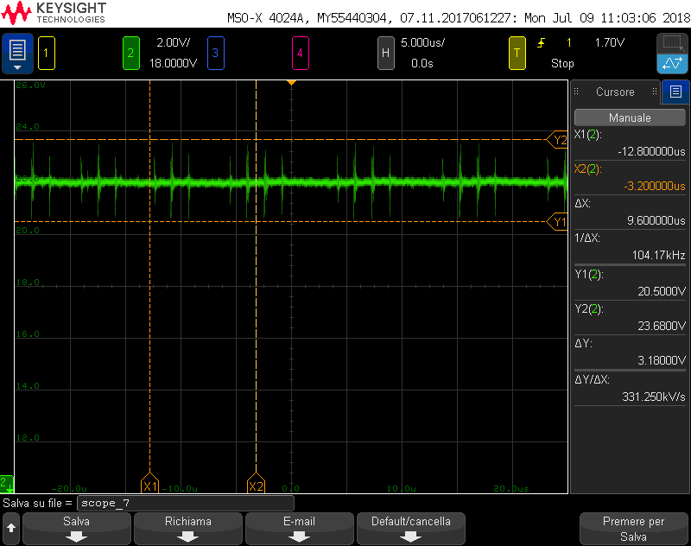Click the rising edge trigger slope icon
691x546 pixels.
click(x=541, y=42)
